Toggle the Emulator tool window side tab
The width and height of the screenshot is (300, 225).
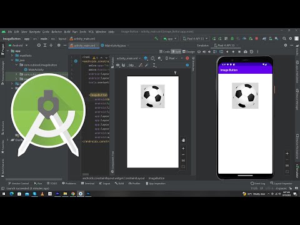pyautogui.click(x=297, y=171)
